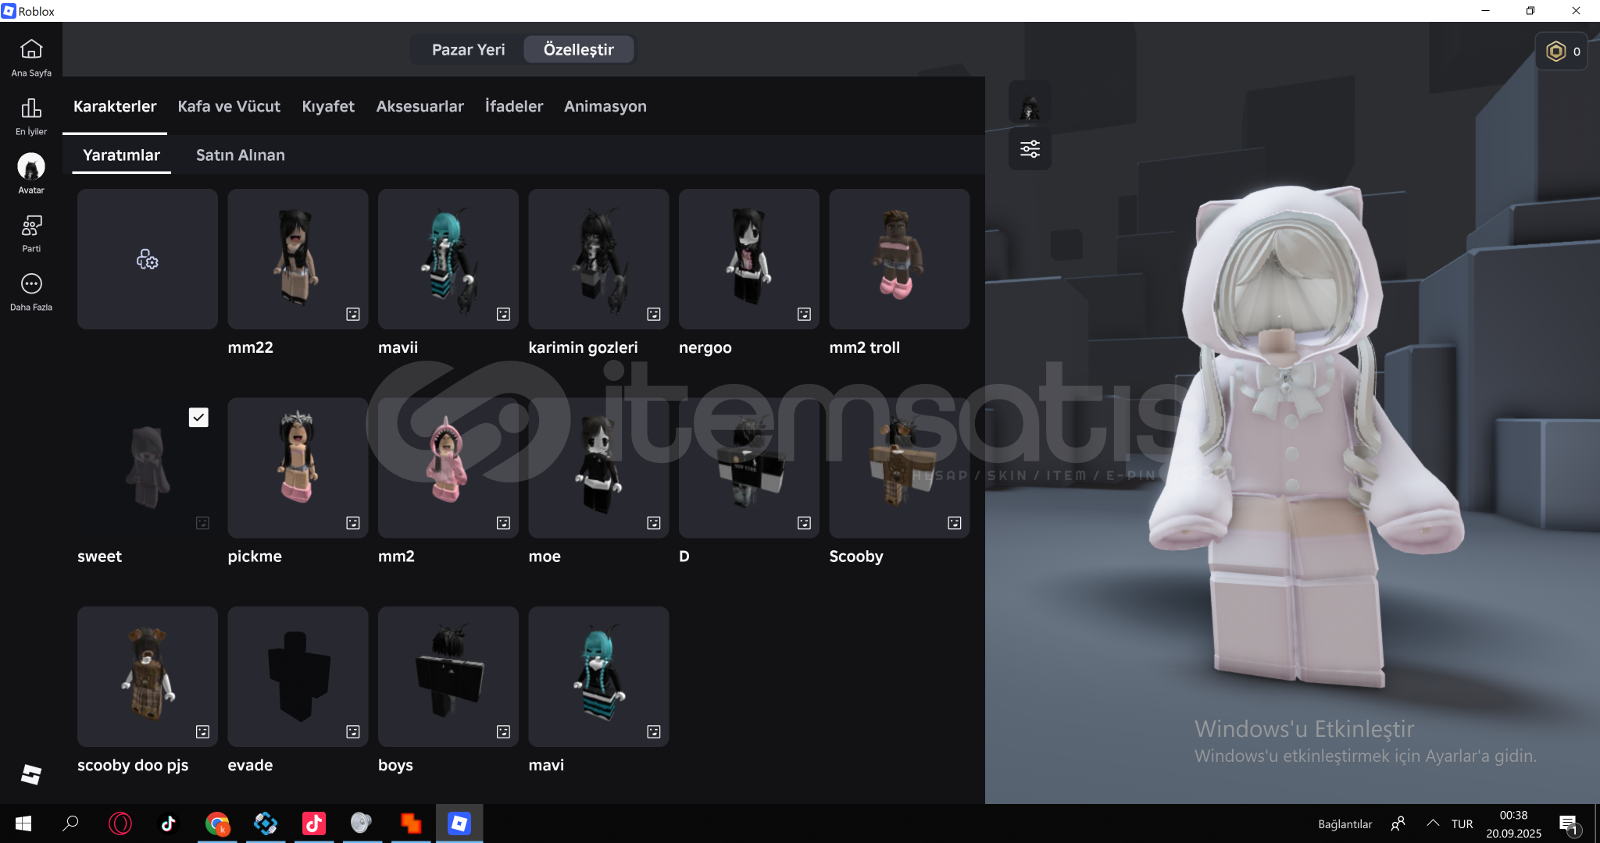Click edit icon on sweet outfit
1600x843 pixels.
202,523
